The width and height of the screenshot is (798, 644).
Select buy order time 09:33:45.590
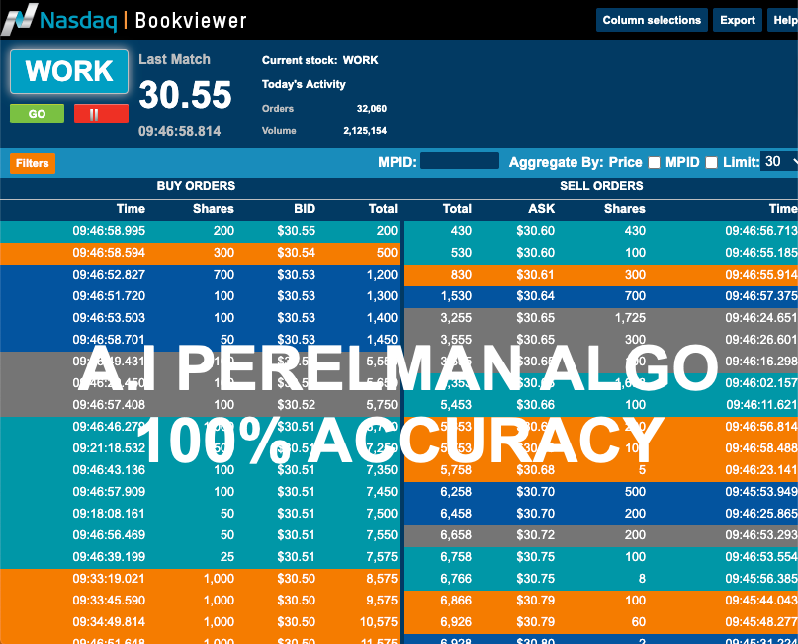tap(109, 601)
